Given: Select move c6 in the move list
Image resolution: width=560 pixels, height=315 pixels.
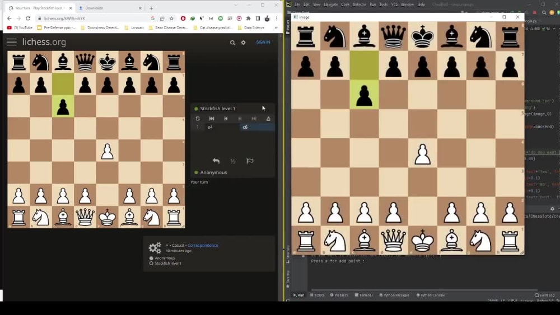Looking at the screenshot, I should pos(257,127).
